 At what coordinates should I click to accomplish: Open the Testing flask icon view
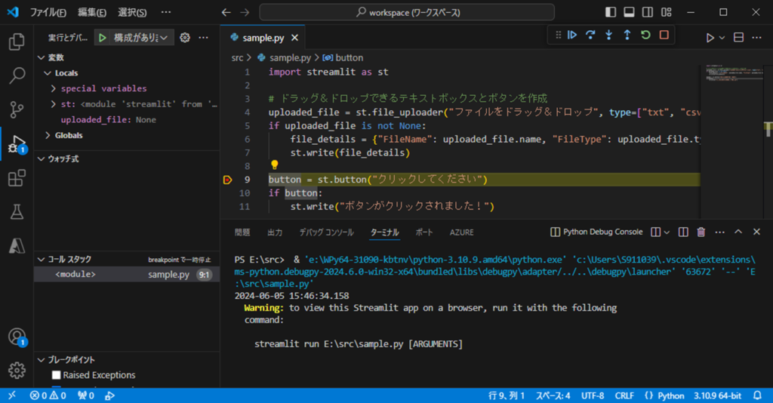[17, 212]
